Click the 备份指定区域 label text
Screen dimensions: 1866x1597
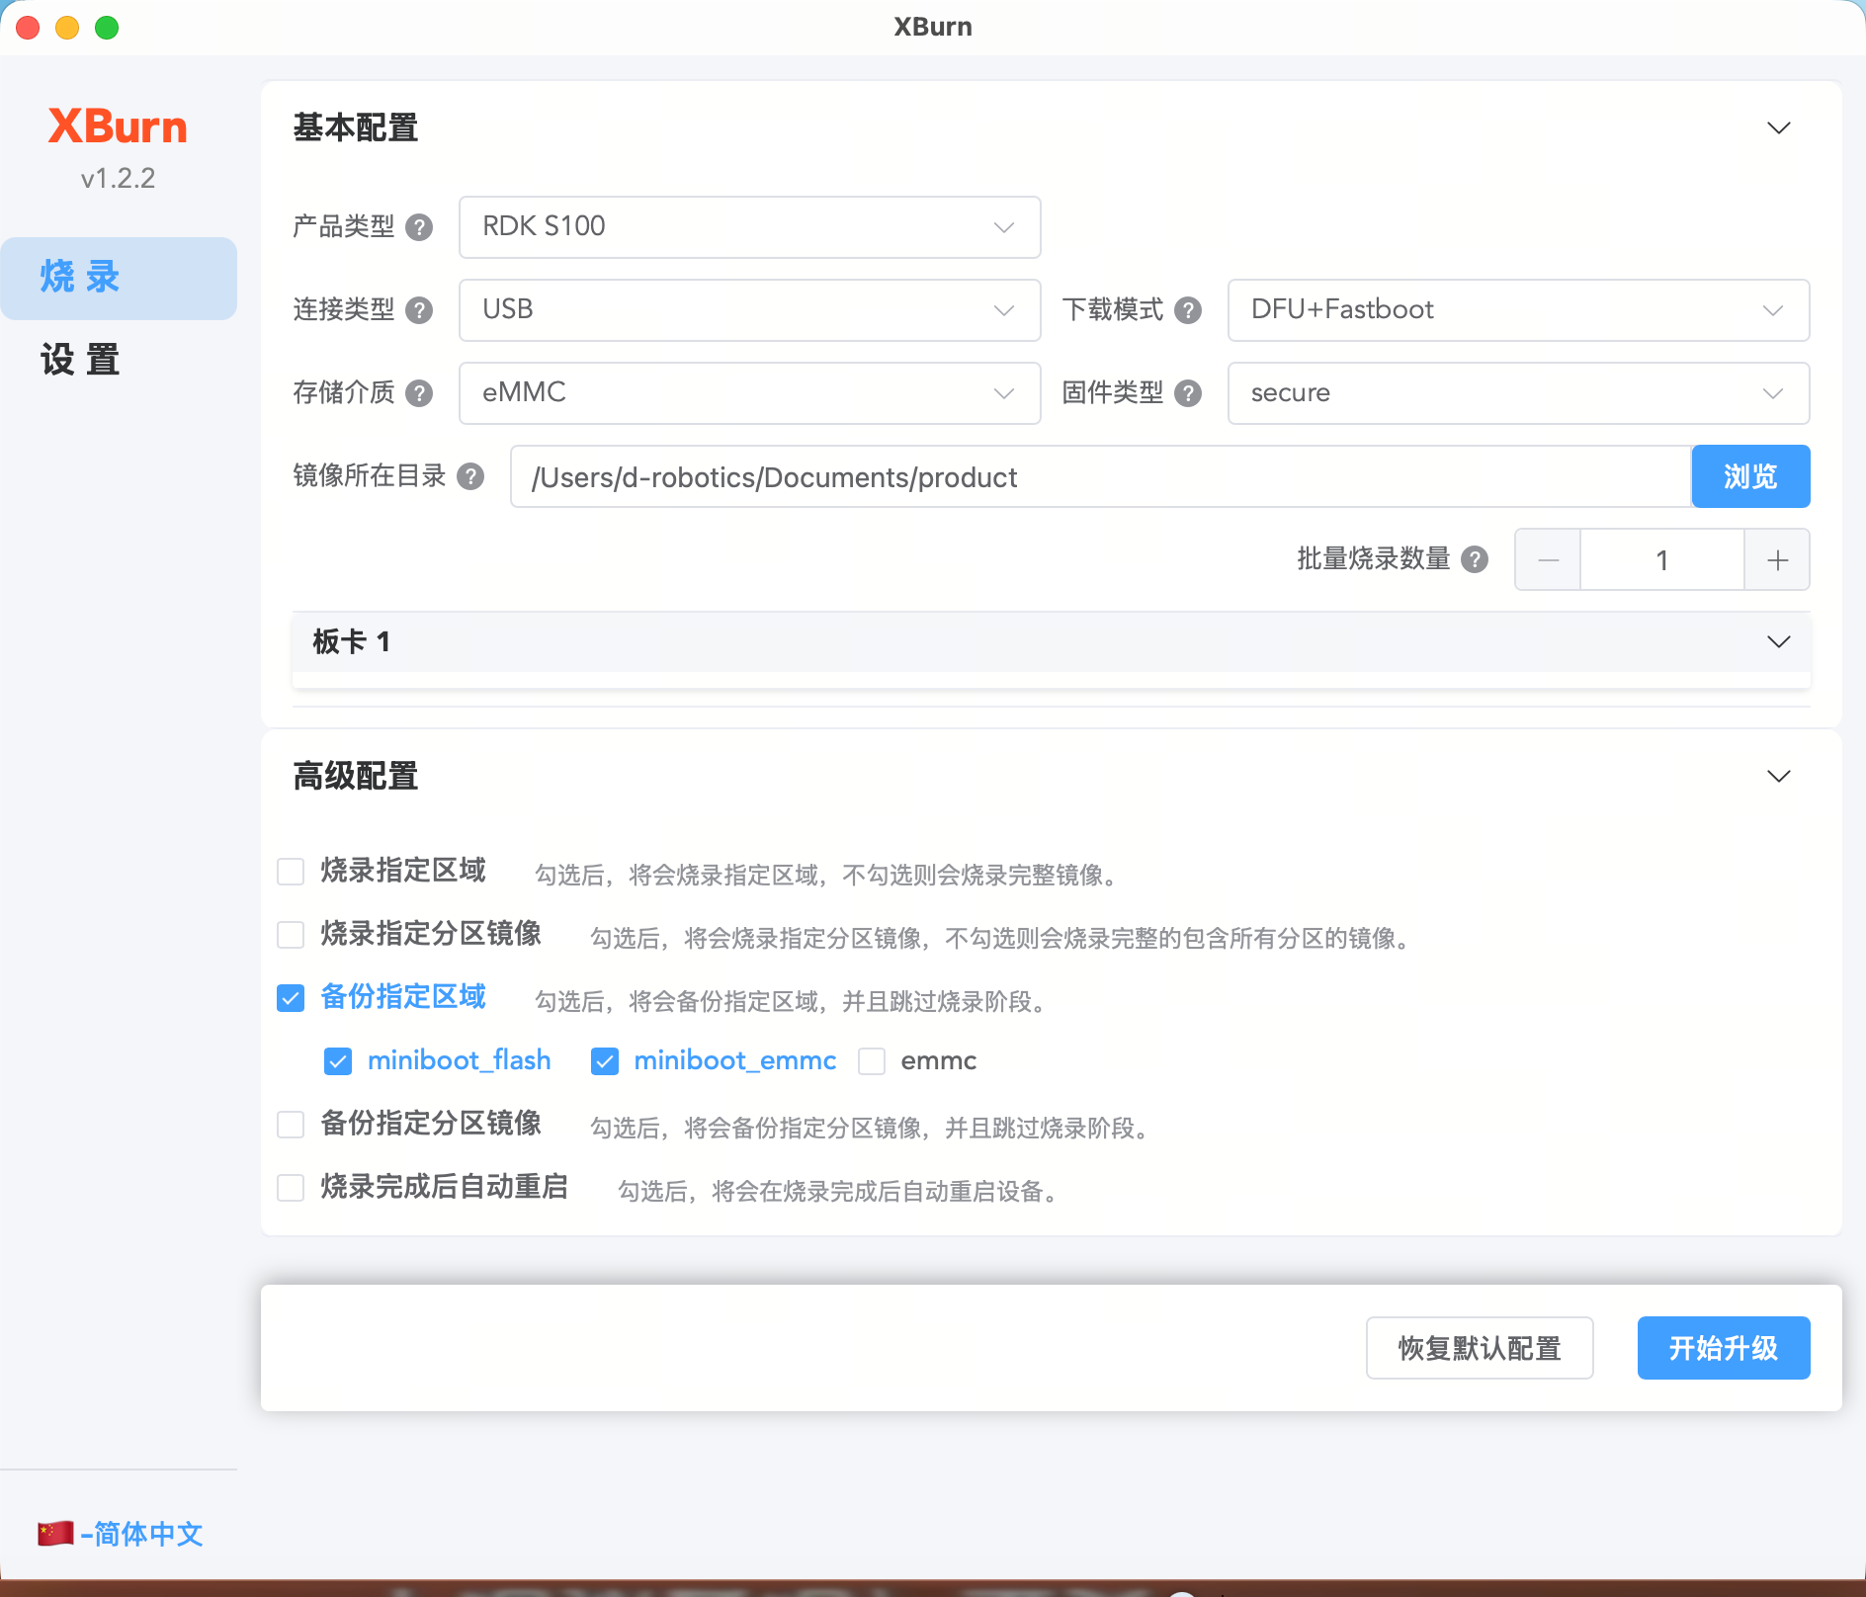tap(403, 997)
